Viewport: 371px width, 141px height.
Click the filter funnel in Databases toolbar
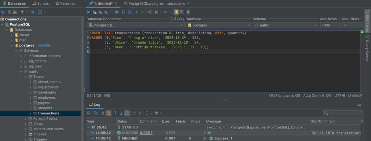pos(22,12)
